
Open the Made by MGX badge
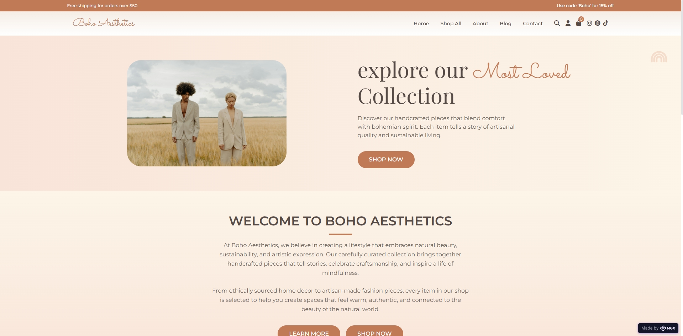(x=658, y=328)
